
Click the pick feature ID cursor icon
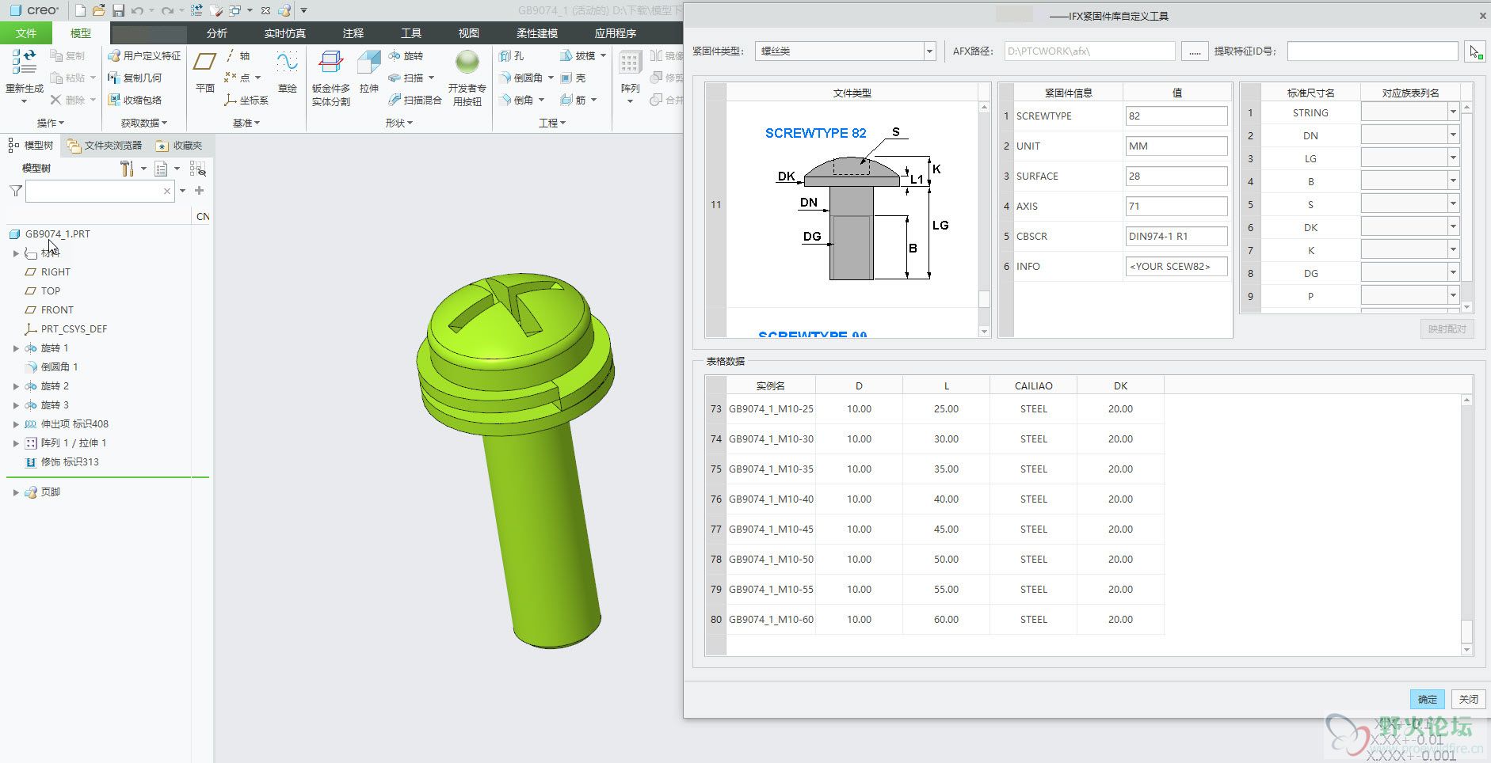coord(1474,51)
